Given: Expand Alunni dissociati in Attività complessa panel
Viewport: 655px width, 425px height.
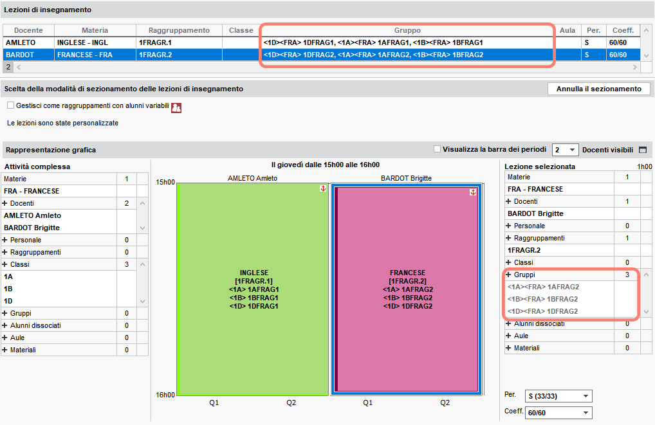Looking at the screenshot, I should [5, 325].
